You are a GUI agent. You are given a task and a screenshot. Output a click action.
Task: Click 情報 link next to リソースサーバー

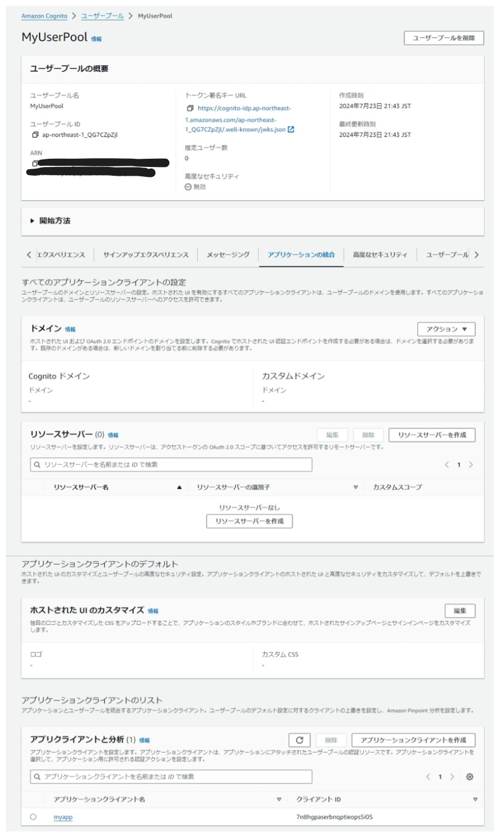(x=113, y=435)
